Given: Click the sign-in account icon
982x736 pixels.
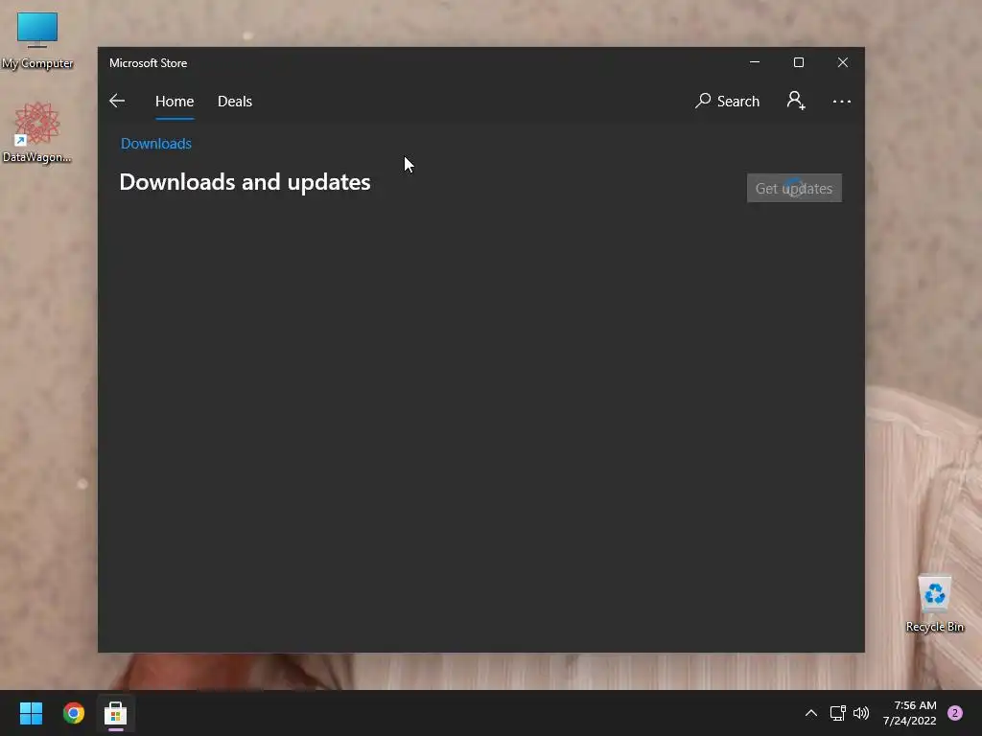Looking at the screenshot, I should 796,100.
